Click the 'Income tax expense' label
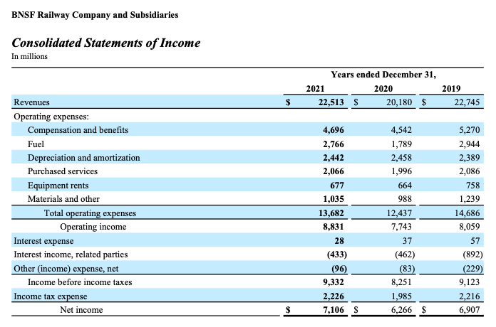The height and width of the screenshot is (327, 496). point(51,296)
